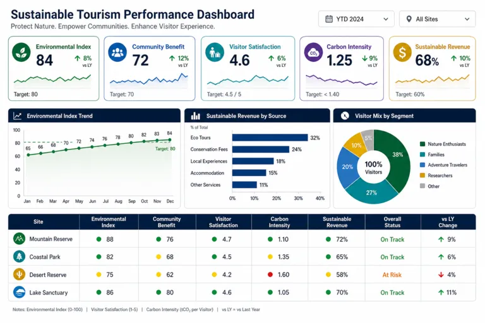
Task: Click the Local Experiences 18% bar
Action: point(253,161)
